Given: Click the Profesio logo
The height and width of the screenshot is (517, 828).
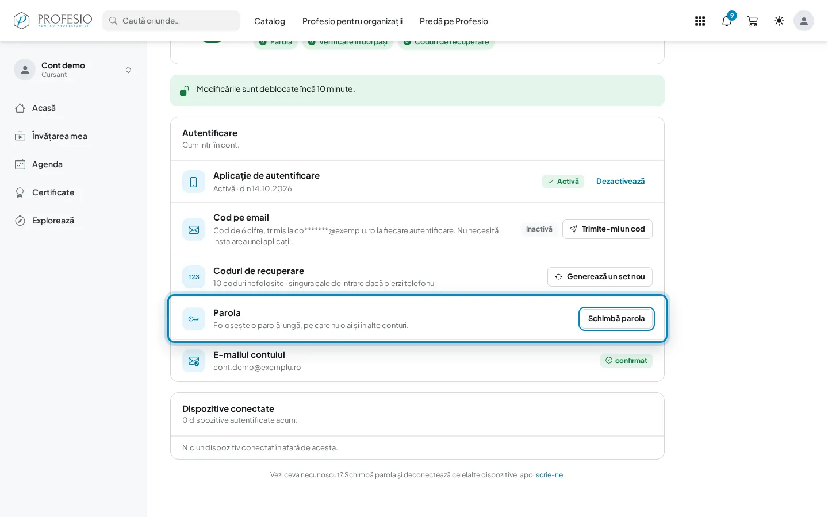Looking at the screenshot, I should click(53, 21).
